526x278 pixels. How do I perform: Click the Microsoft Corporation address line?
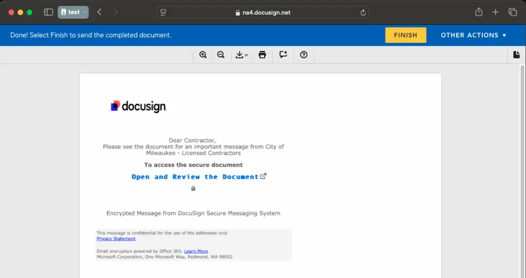tap(164, 257)
